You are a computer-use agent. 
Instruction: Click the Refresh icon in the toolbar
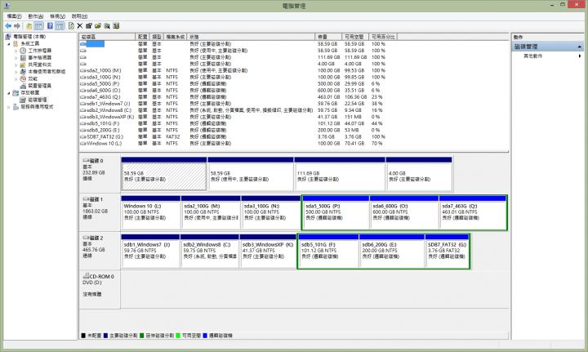pyautogui.click(x=70, y=26)
